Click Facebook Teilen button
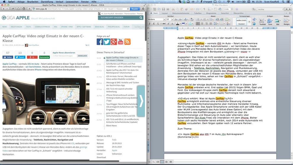Screen dimensions: 293x165 click(x=8, y=57)
